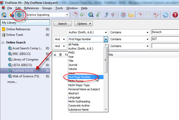Click the My Library panel header
Viewport: 179px width, 120px height.
(25, 22)
